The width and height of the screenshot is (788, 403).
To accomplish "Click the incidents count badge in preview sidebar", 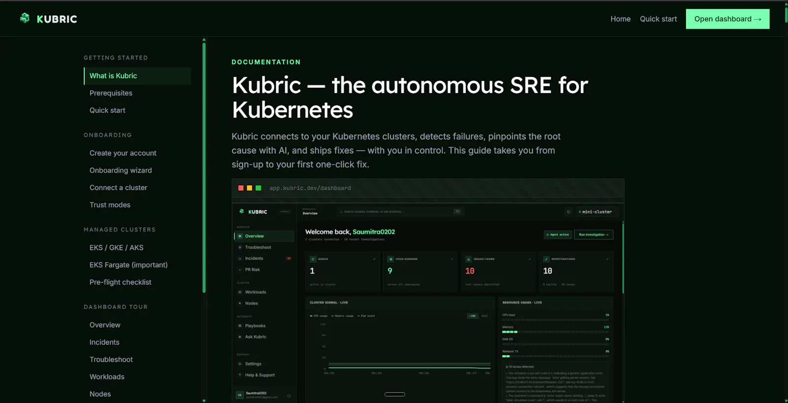I will 289,259.
